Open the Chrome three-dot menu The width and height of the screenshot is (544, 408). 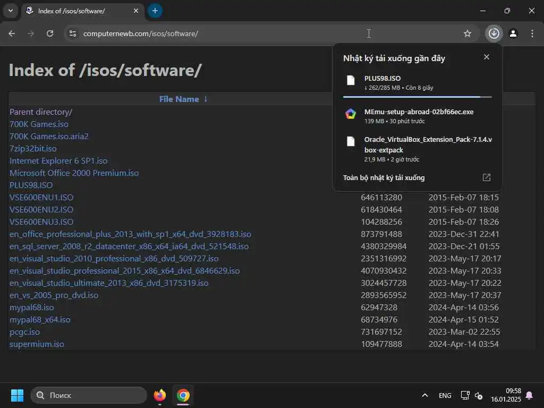pyautogui.click(x=532, y=33)
